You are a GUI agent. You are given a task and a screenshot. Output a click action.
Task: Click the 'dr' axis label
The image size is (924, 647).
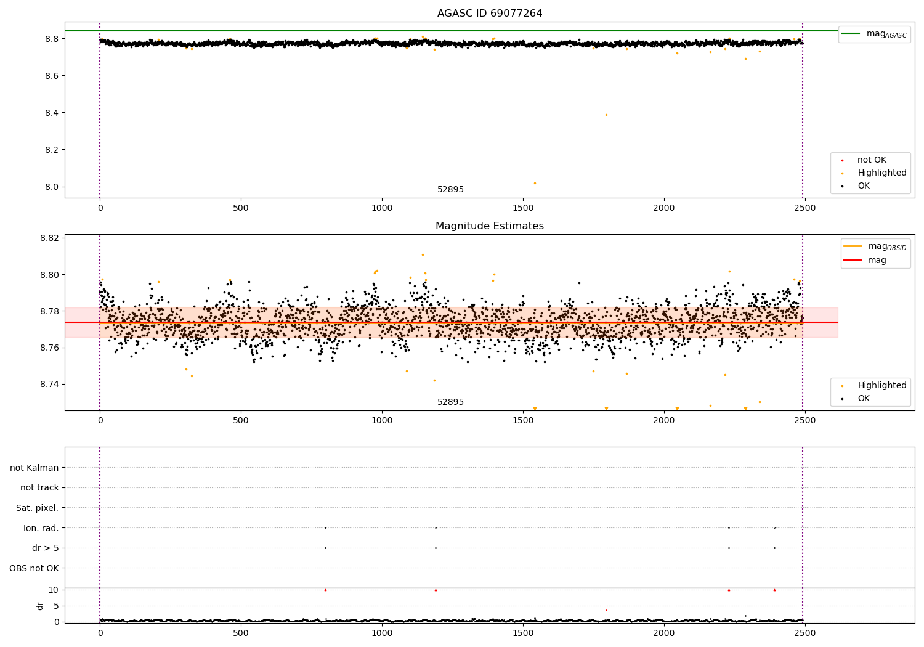[40, 606]
